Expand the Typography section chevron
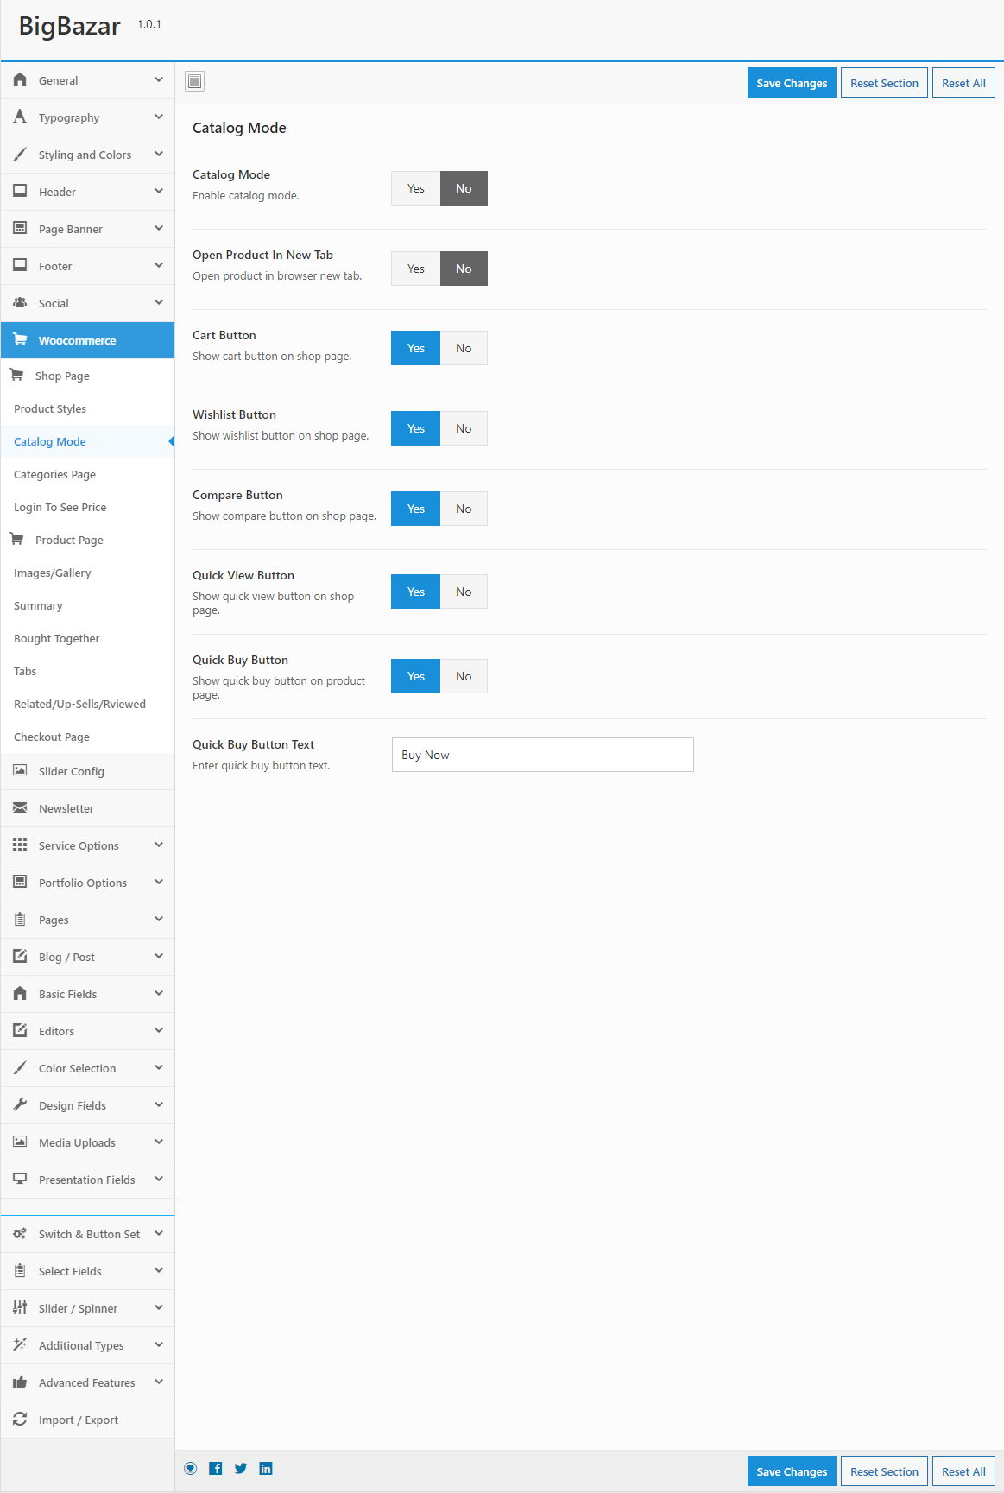1004x1493 pixels. tap(159, 117)
